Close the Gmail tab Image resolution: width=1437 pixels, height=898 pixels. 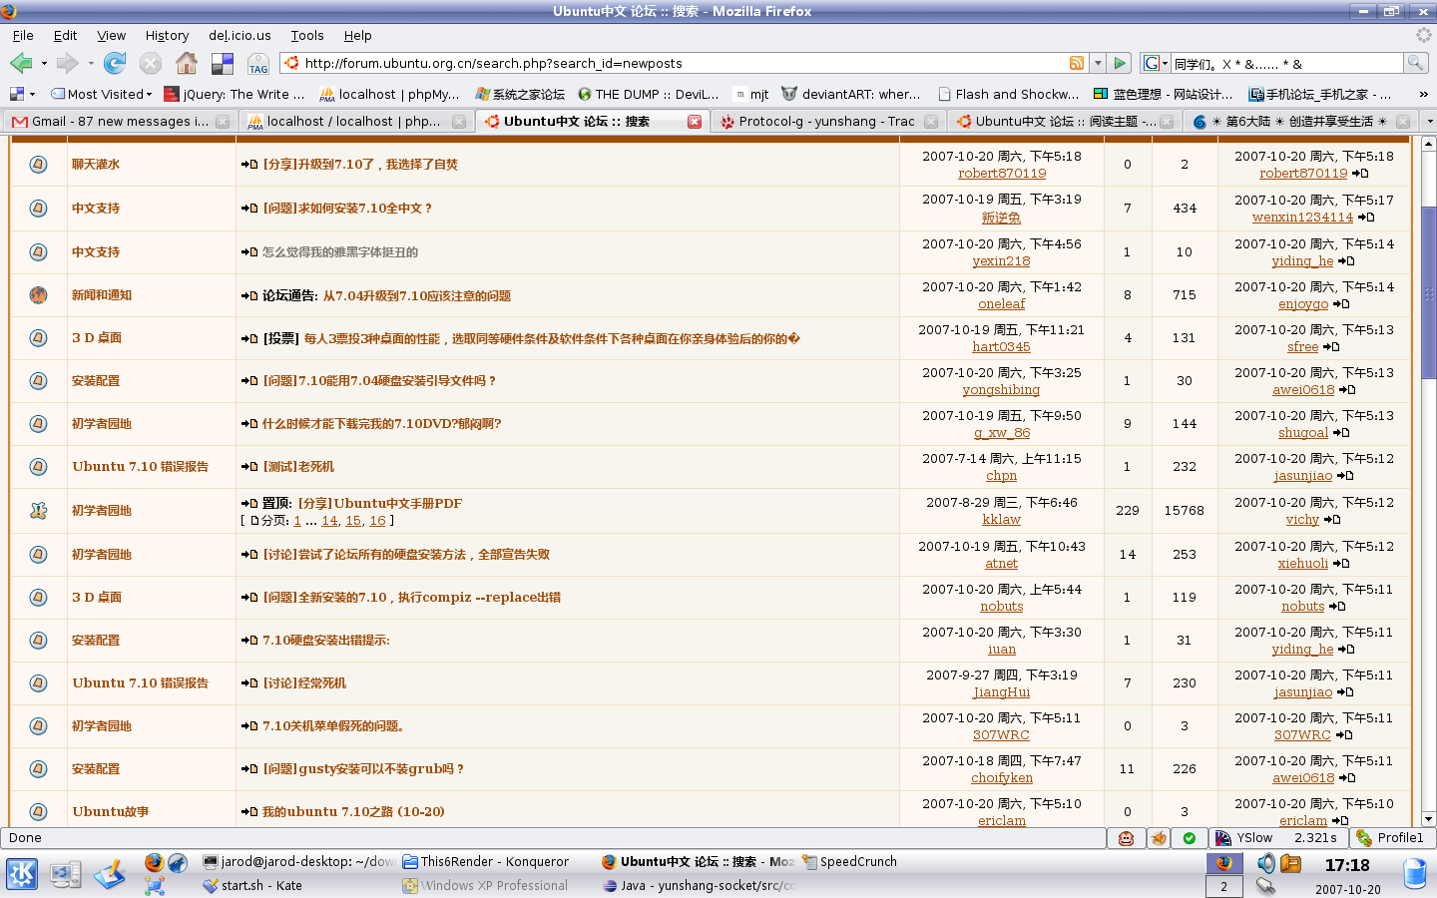coord(223,122)
